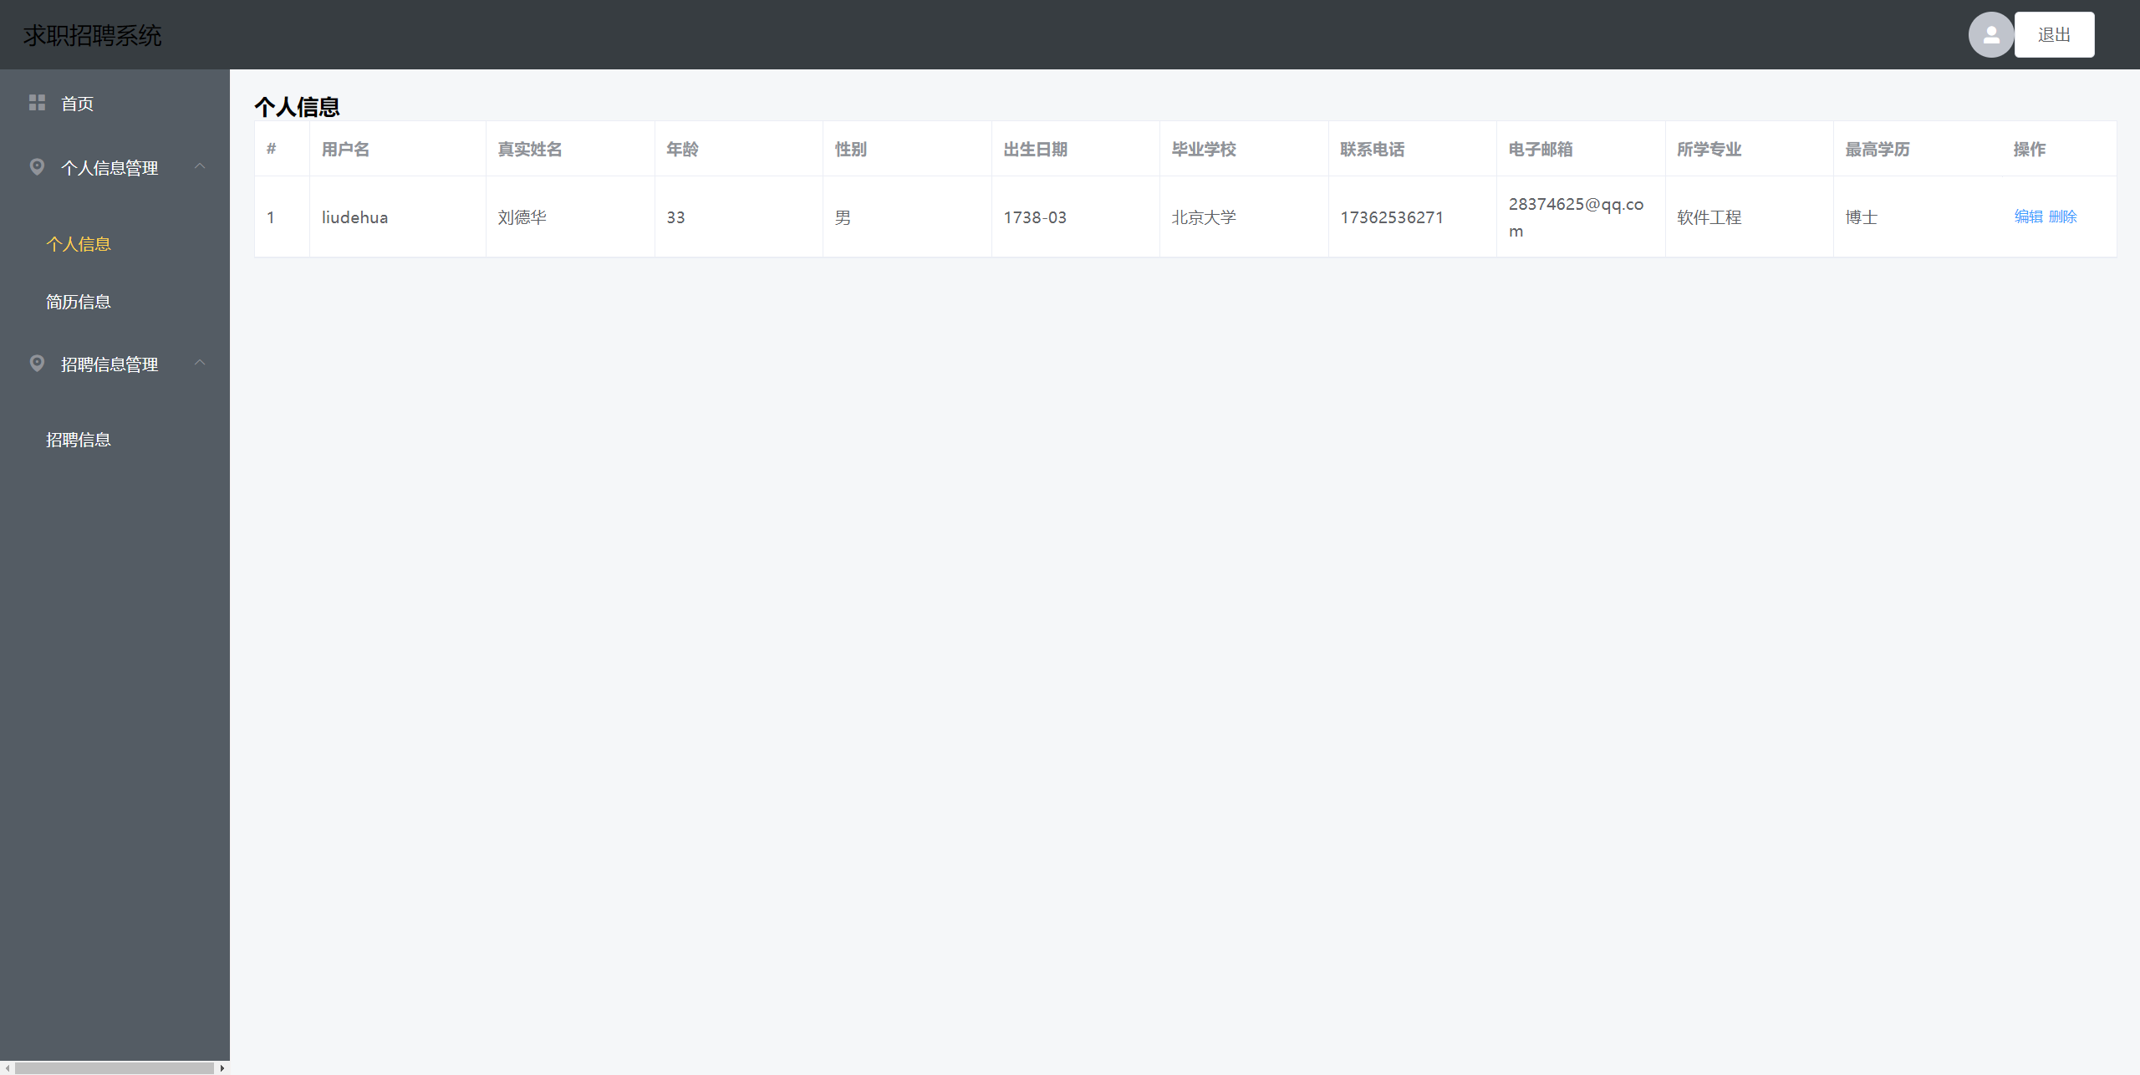Select 个人信息 in the sidebar

click(79, 244)
